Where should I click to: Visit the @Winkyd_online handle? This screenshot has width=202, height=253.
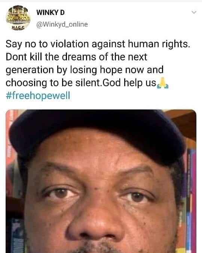click(62, 24)
